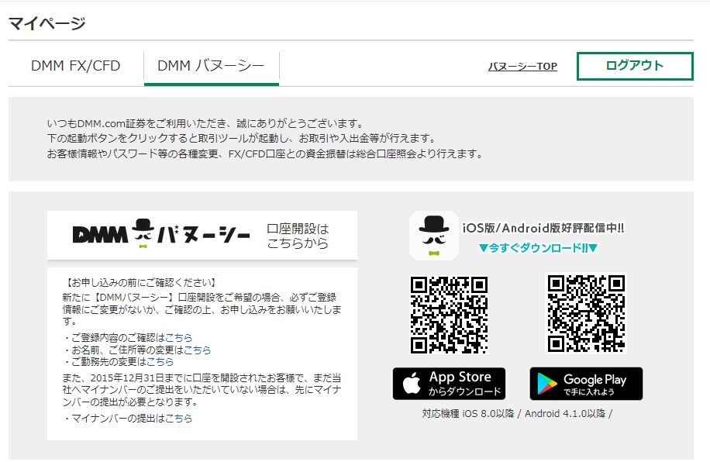Open こちら link for ご勤務先の変更
The height and width of the screenshot is (462, 710).
tap(160, 361)
